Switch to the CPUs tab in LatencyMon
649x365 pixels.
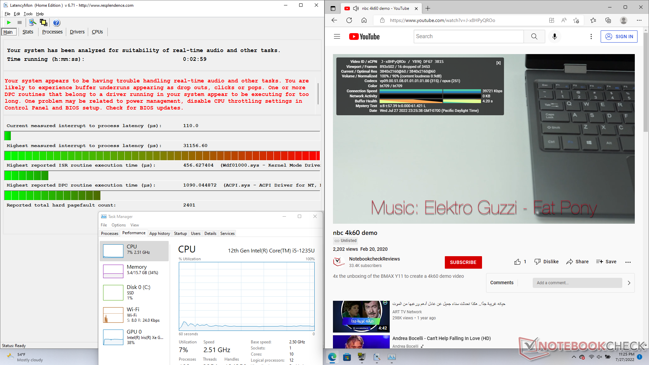point(97,32)
